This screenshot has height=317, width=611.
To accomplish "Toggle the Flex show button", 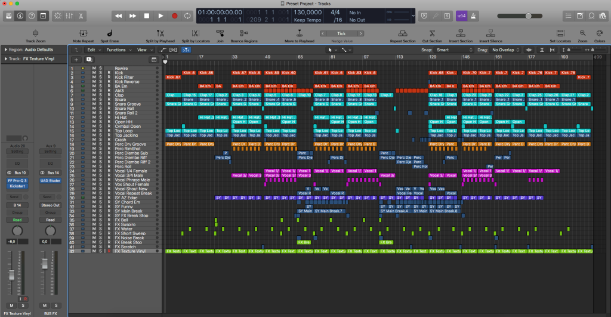I will pos(174,50).
